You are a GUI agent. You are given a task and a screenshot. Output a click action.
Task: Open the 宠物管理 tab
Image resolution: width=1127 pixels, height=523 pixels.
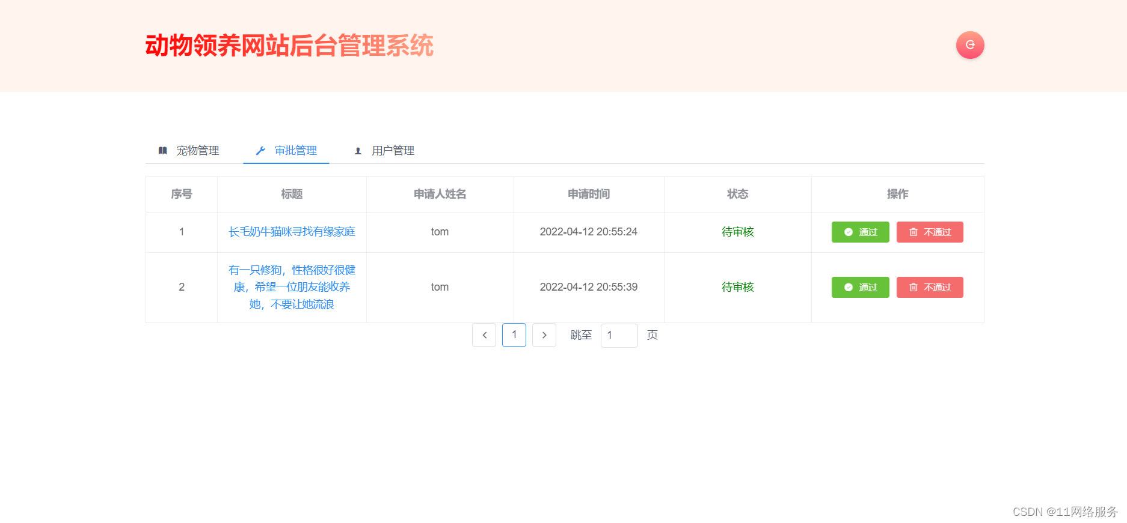pos(189,151)
